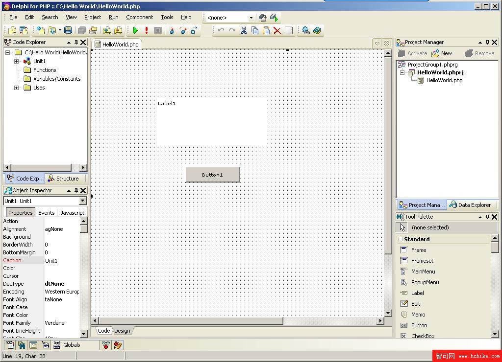The image size is (502, 362).
Task: Click the binoculars icon in the bottom toolbar
Action: click(22, 345)
